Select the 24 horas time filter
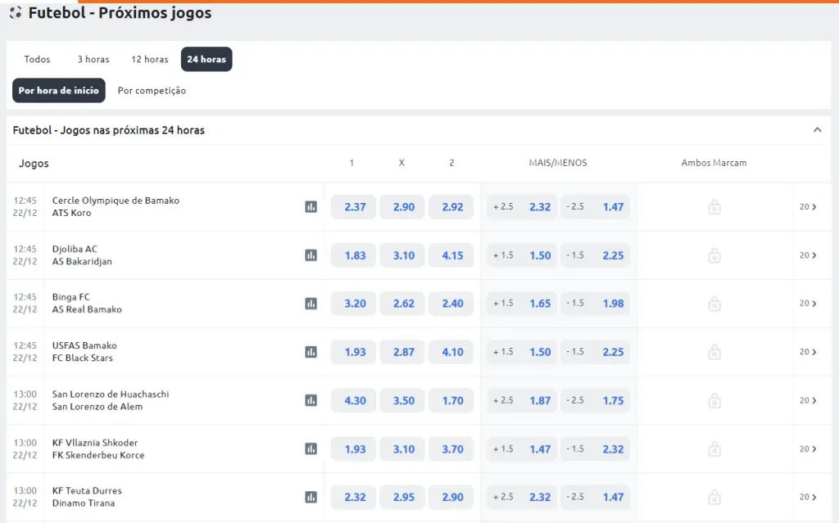Image resolution: width=839 pixels, height=523 pixels. click(206, 59)
